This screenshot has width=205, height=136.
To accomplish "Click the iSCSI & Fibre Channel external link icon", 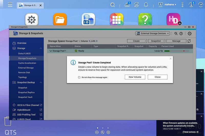I will (41, 105).
